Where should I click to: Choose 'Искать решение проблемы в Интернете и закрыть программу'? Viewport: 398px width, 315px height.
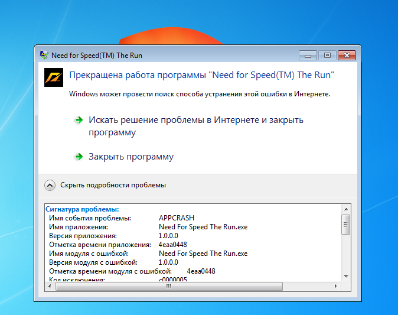(195, 126)
